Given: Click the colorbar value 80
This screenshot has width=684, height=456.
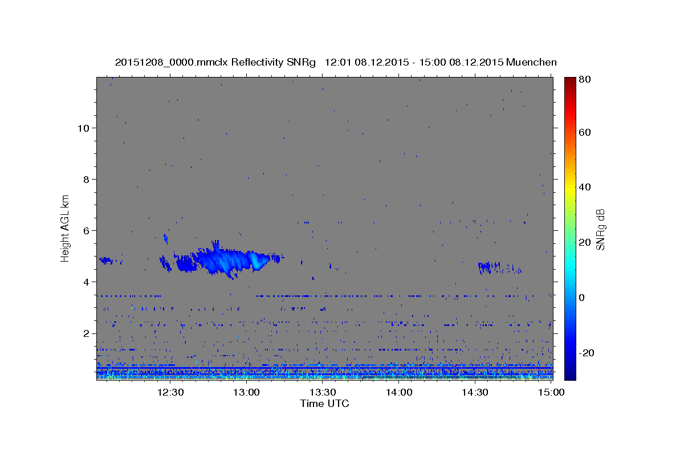Looking at the screenshot, I should tap(585, 80).
